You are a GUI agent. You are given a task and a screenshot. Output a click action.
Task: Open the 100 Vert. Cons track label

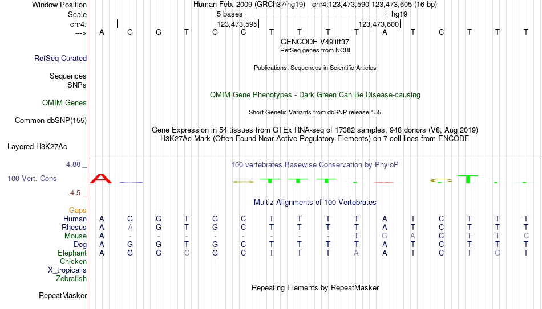pyautogui.click(x=32, y=178)
